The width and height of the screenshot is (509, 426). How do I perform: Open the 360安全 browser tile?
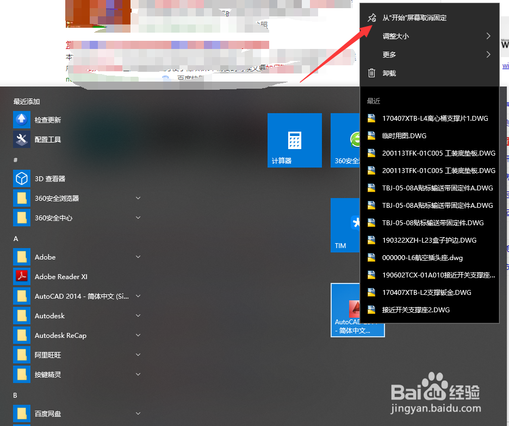pyautogui.click(x=345, y=140)
